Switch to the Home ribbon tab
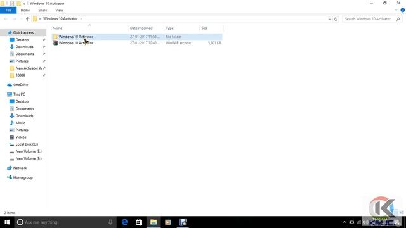This screenshot has width=406, height=228. coord(25,11)
